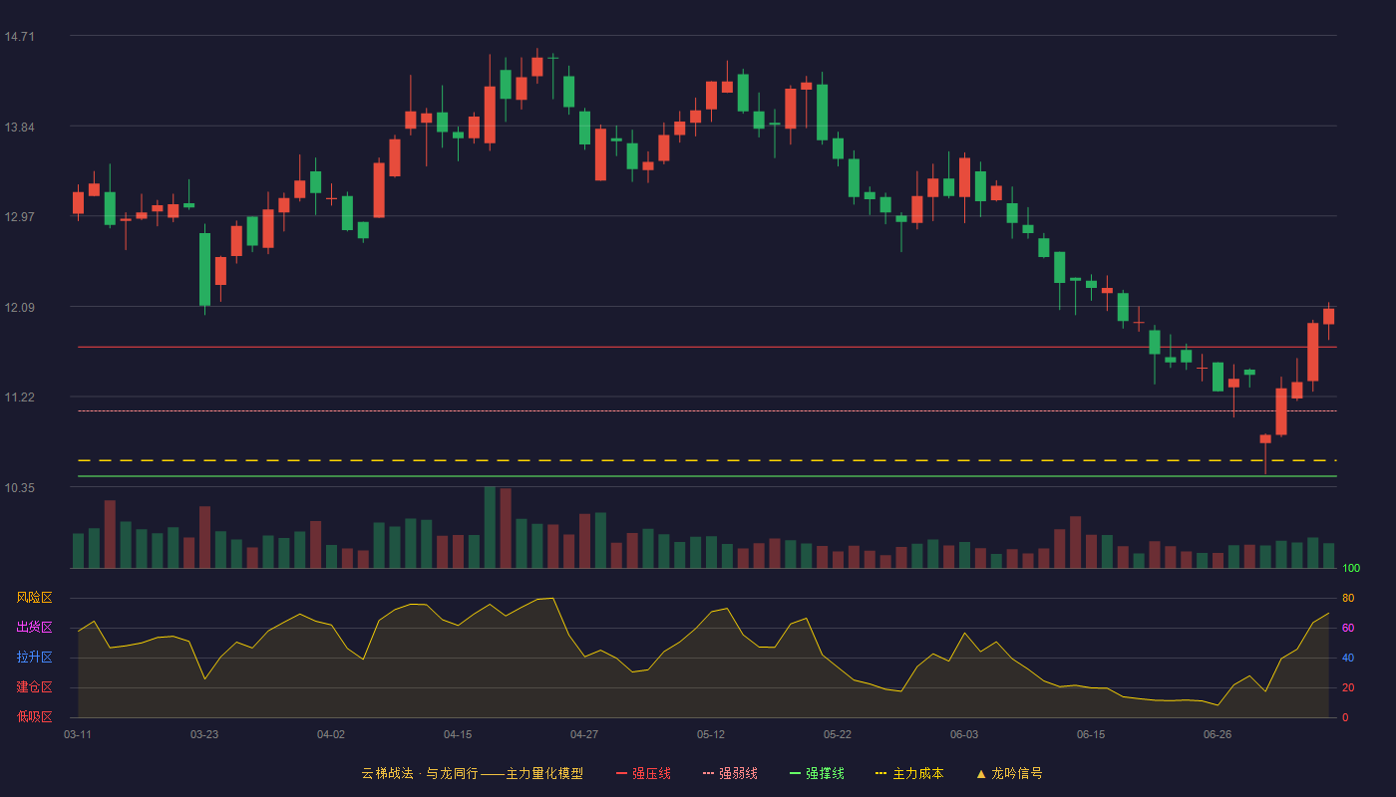Click the 80 indicator scale label
This screenshot has height=797, width=1396.
click(1348, 598)
